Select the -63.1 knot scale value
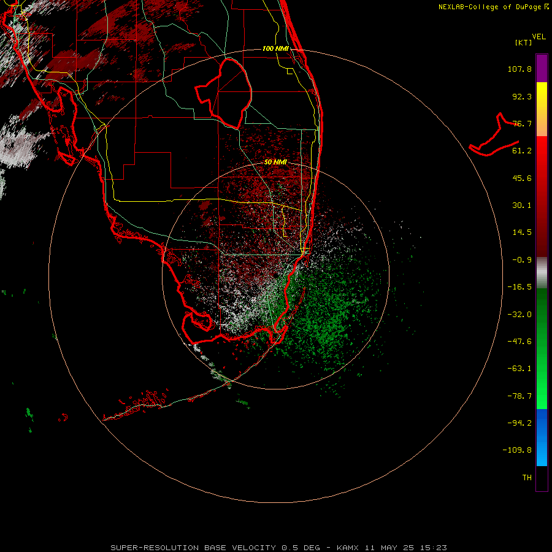Image resolution: width=552 pixels, height=552 pixels. pos(519,369)
